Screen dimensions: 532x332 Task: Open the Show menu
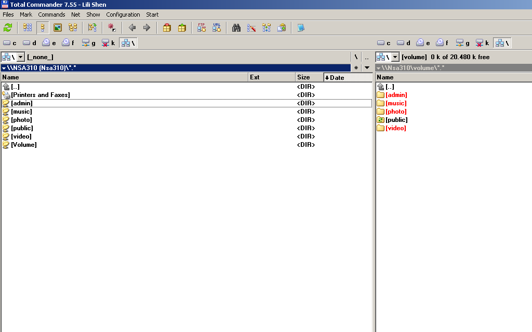tap(93, 15)
